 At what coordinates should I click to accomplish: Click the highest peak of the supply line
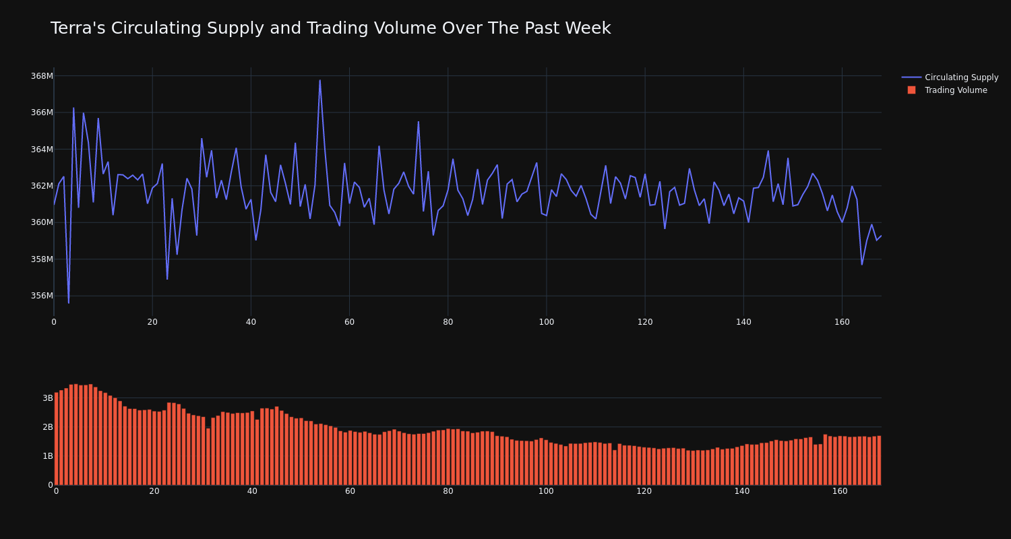(320, 81)
